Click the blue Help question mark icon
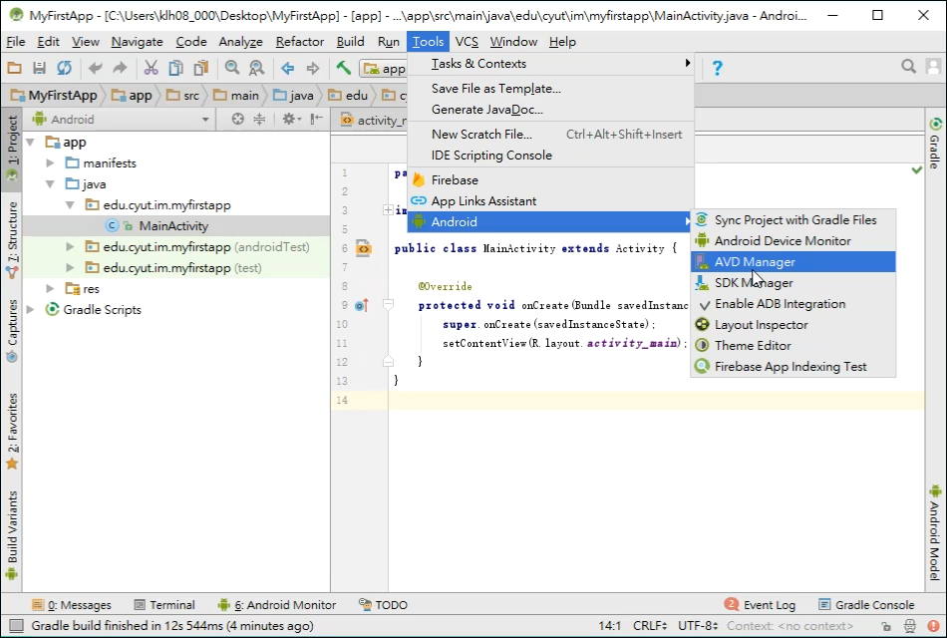 click(717, 68)
